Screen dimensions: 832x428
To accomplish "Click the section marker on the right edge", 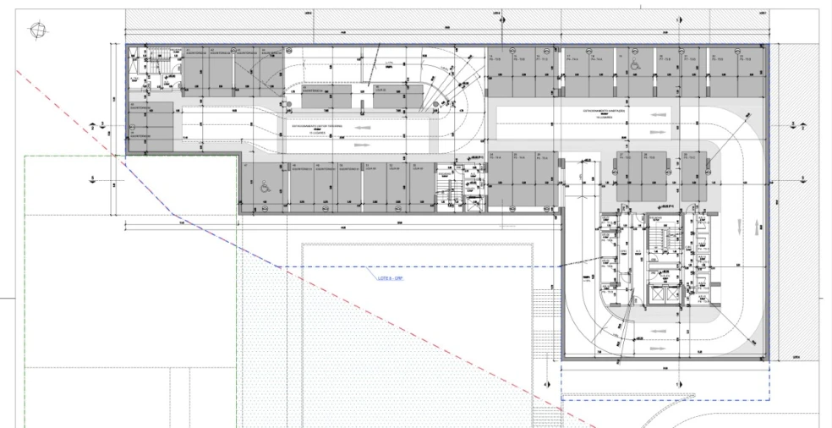I will click(793, 126).
